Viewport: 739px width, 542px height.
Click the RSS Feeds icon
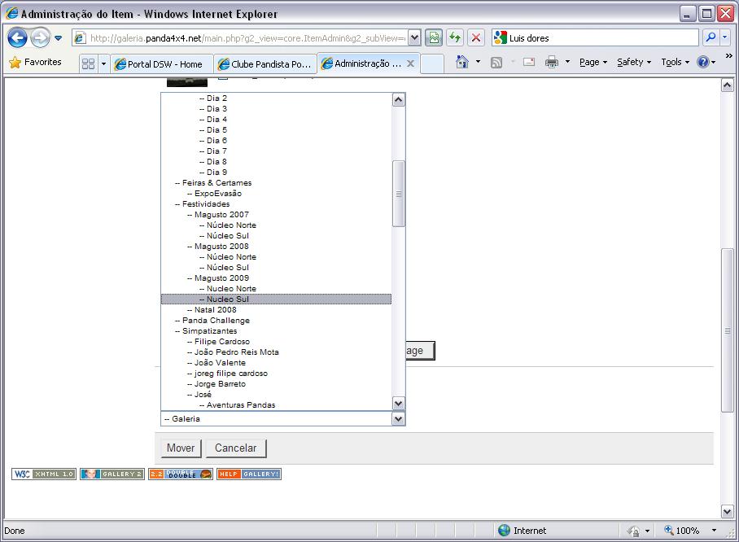click(496, 62)
